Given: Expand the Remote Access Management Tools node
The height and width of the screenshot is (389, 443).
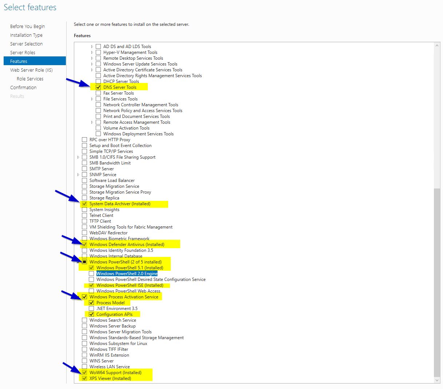Looking at the screenshot, I should [x=92, y=122].
